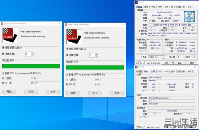This screenshot has height=130, width=199.
Task: Click the 确定 button in top CPU-Z
Action: pos(192,63)
